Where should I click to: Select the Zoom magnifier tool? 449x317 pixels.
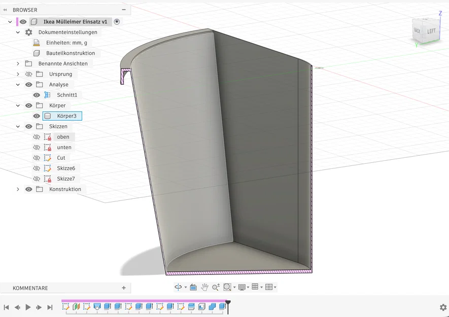216,287
